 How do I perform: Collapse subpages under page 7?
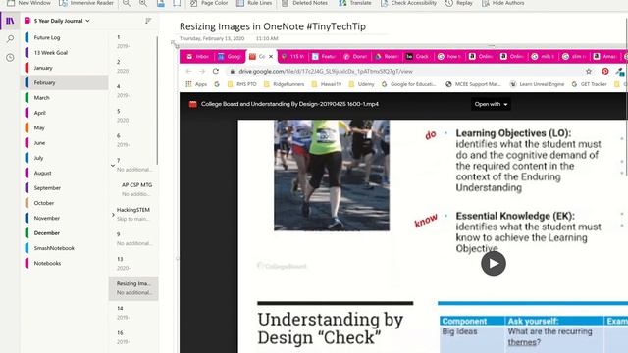click(113, 165)
